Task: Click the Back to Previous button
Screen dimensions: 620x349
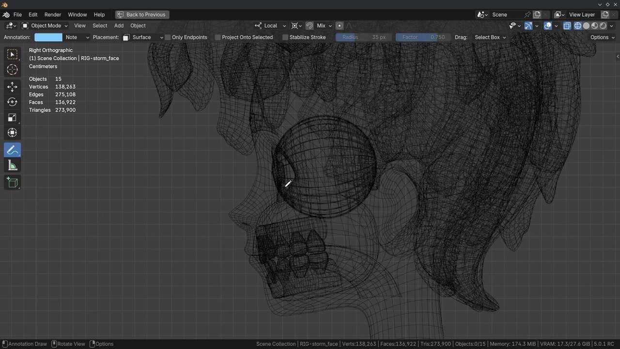Action: 141,15
